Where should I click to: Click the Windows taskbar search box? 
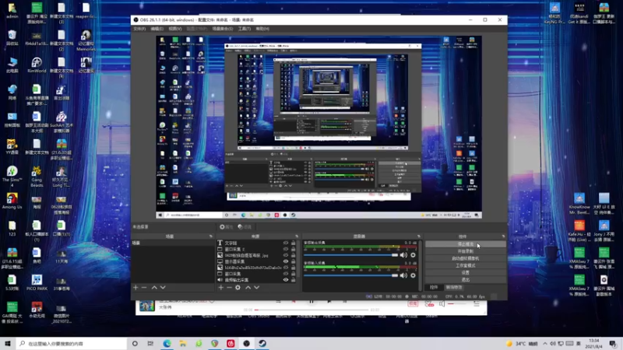tap(72, 343)
